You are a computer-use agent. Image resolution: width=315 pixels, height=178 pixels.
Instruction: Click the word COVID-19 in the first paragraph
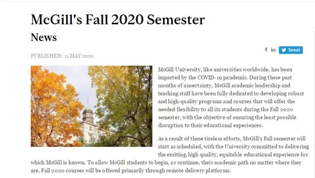[x=210, y=77]
